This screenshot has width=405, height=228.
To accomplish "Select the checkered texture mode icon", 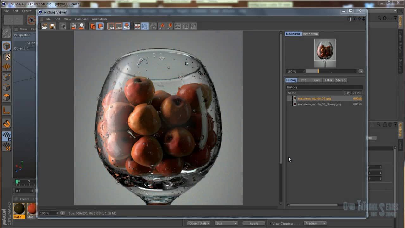I will (x=7, y=57).
